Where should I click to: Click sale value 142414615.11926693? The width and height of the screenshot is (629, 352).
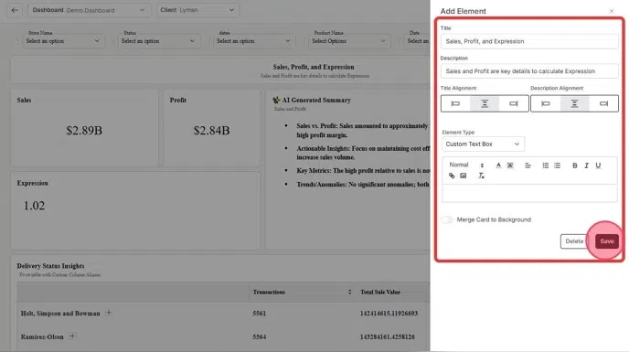click(x=389, y=313)
